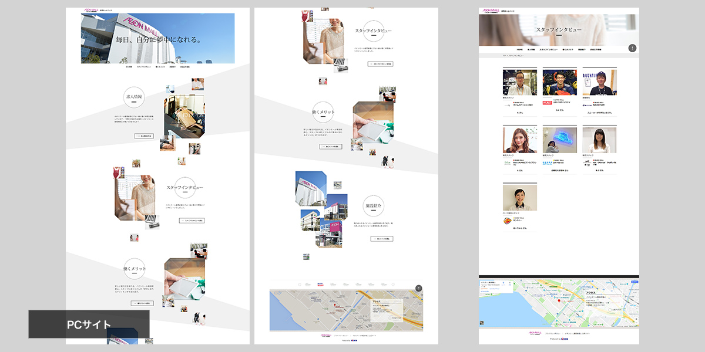Select the staff card of the woman in uniform
This screenshot has width=705, height=352.
tap(519, 198)
